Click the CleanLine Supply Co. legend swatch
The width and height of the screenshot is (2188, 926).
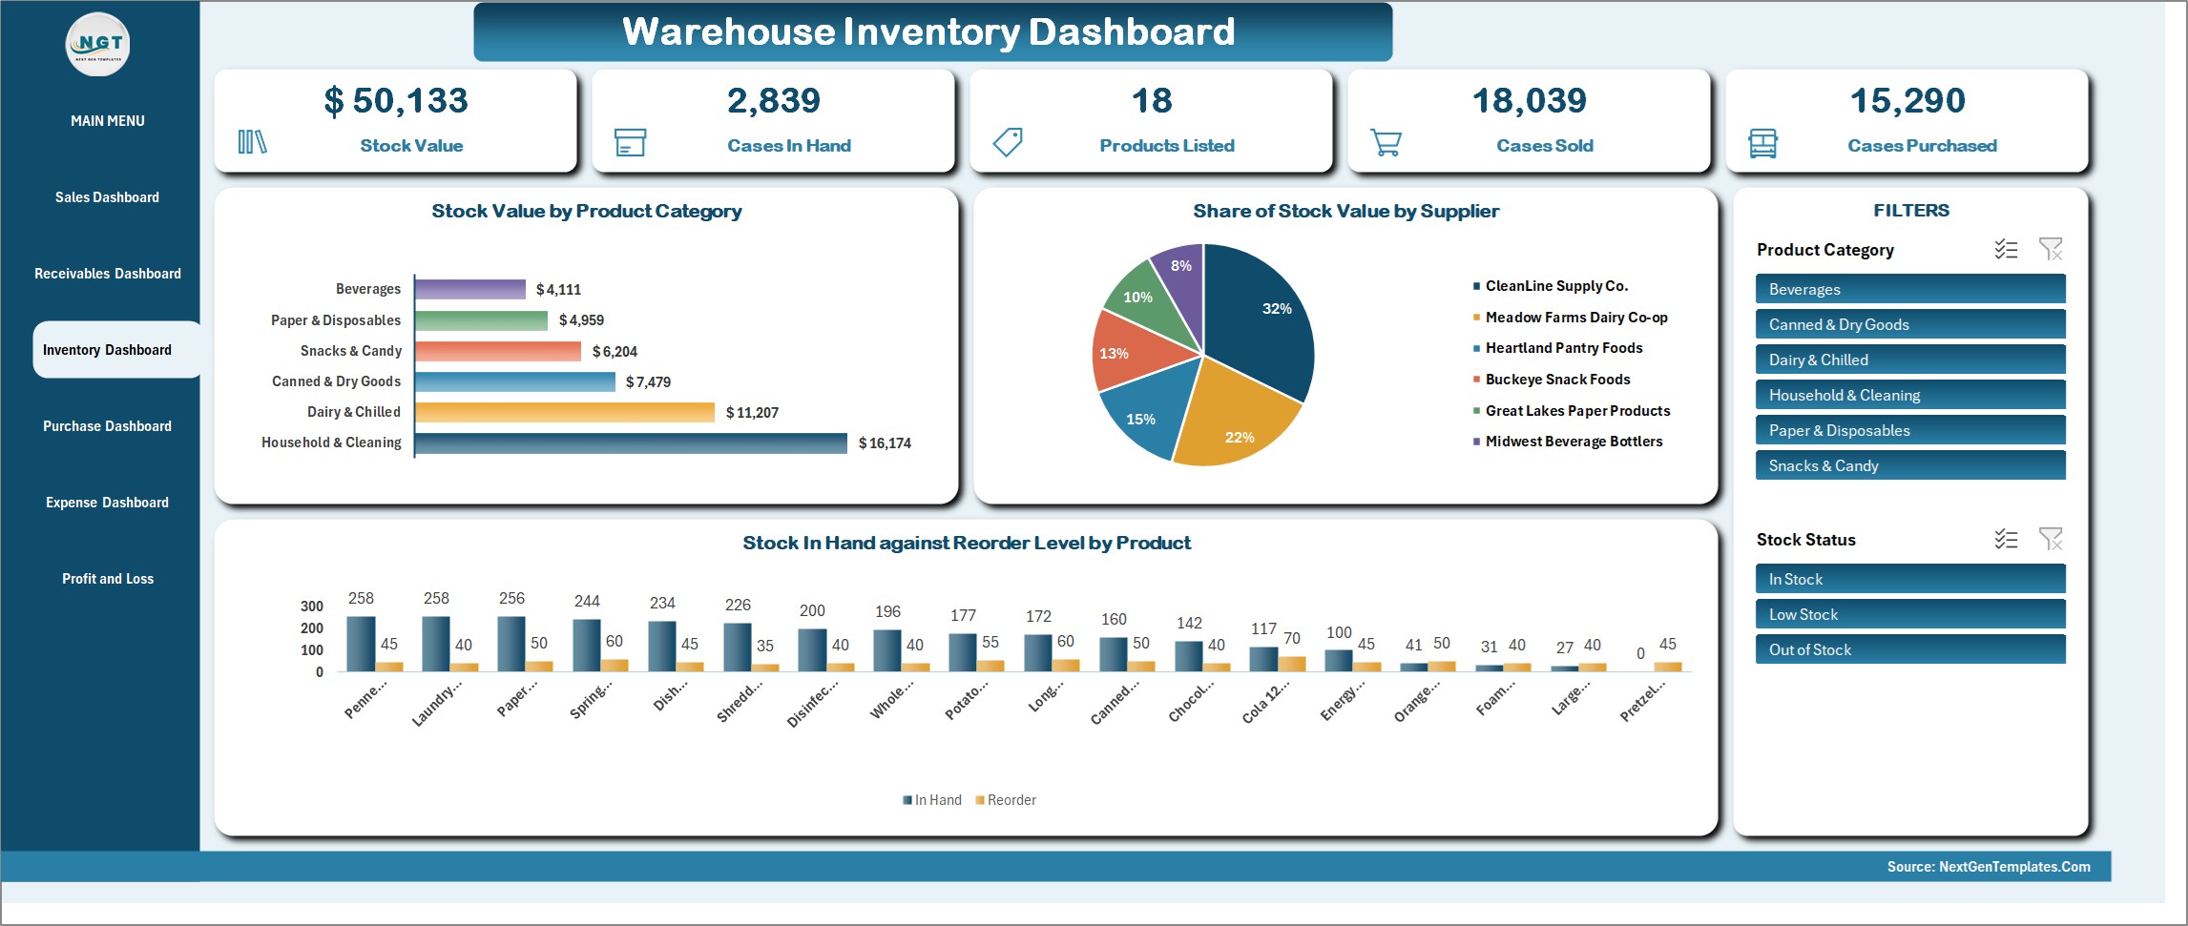tap(1476, 286)
